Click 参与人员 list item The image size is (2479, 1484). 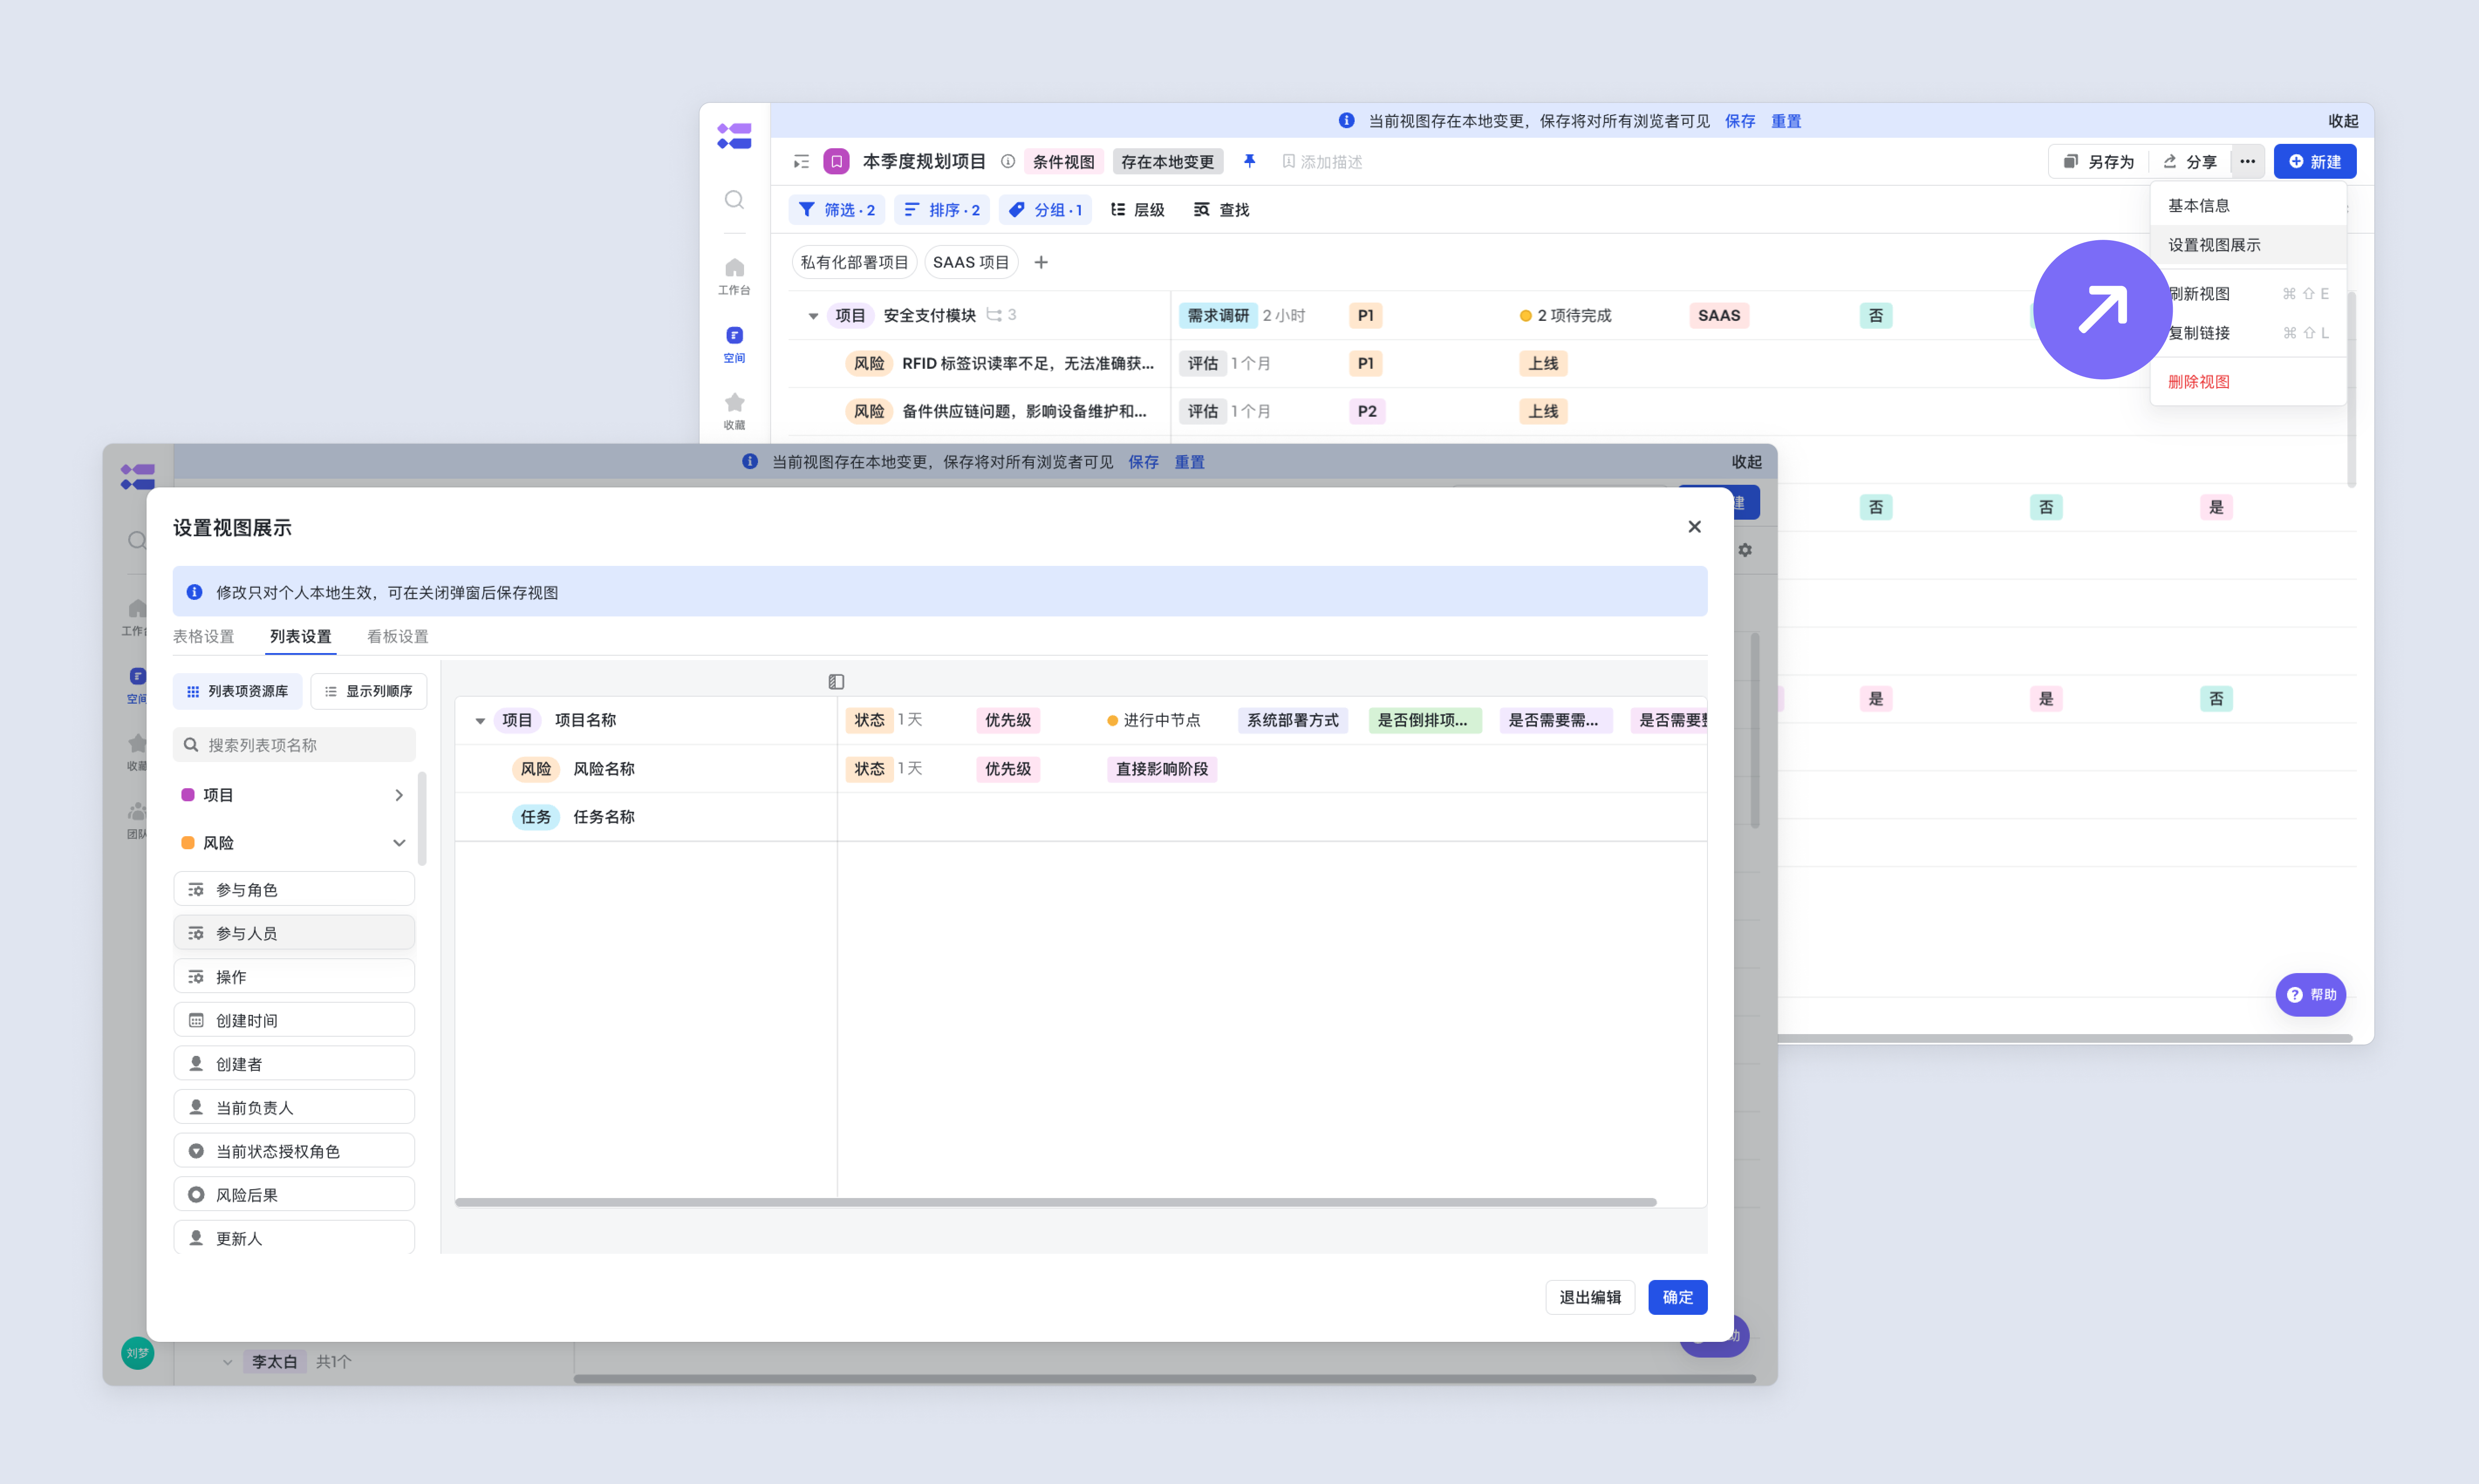[x=294, y=933]
